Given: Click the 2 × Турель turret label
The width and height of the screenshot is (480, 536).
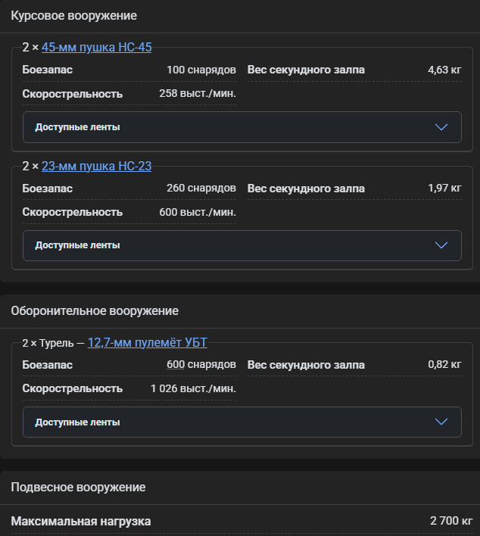Looking at the screenshot, I should (x=48, y=343).
